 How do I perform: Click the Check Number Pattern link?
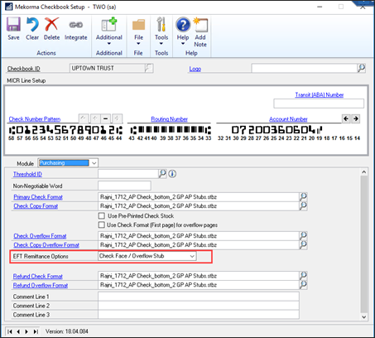(35, 119)
